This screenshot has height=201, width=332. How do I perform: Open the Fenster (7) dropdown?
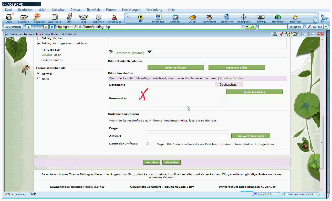pos(266,194)
